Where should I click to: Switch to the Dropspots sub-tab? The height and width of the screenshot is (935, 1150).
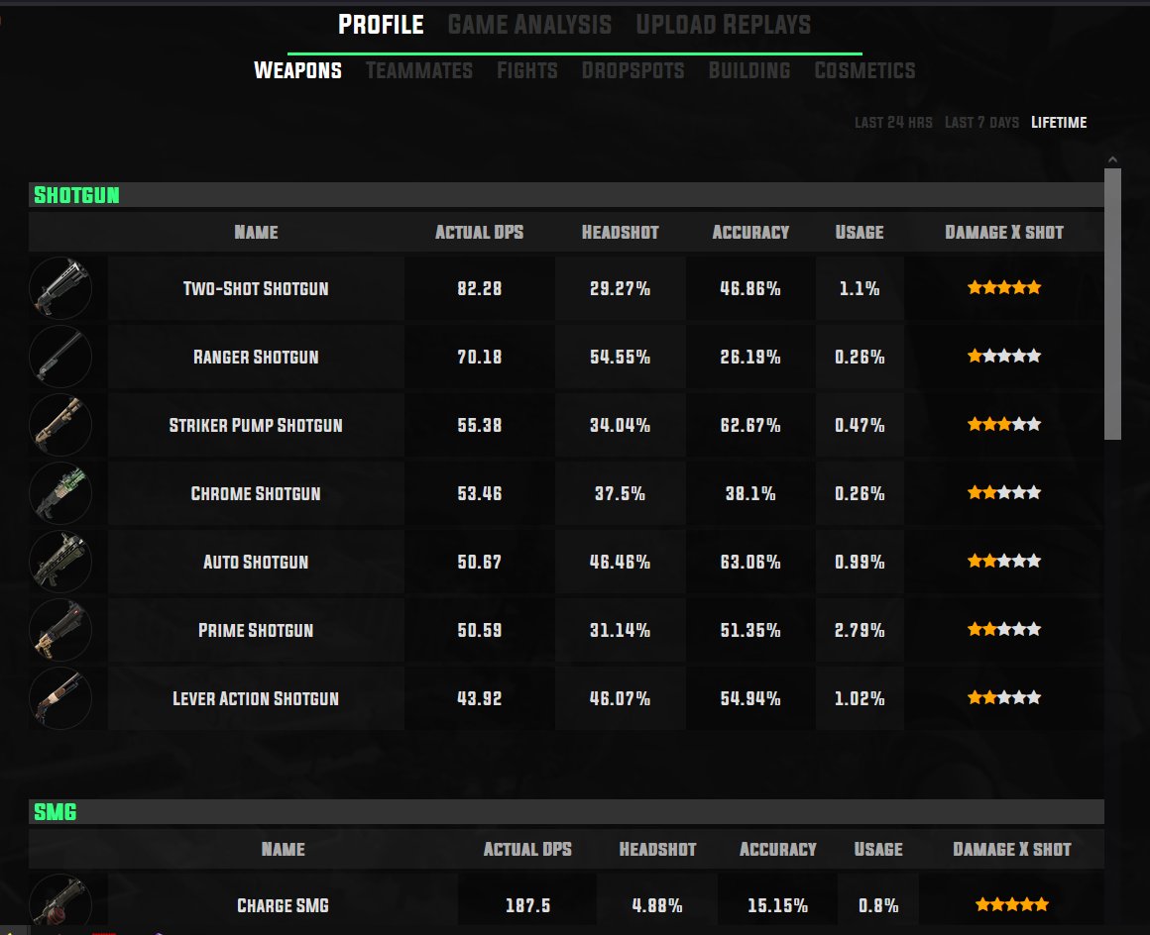[x=632, y=70]
